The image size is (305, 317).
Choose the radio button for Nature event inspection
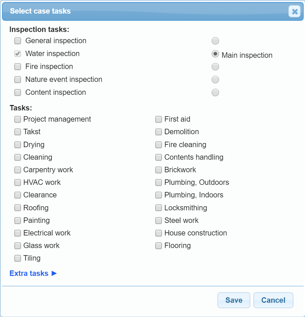tap(215, 80)
